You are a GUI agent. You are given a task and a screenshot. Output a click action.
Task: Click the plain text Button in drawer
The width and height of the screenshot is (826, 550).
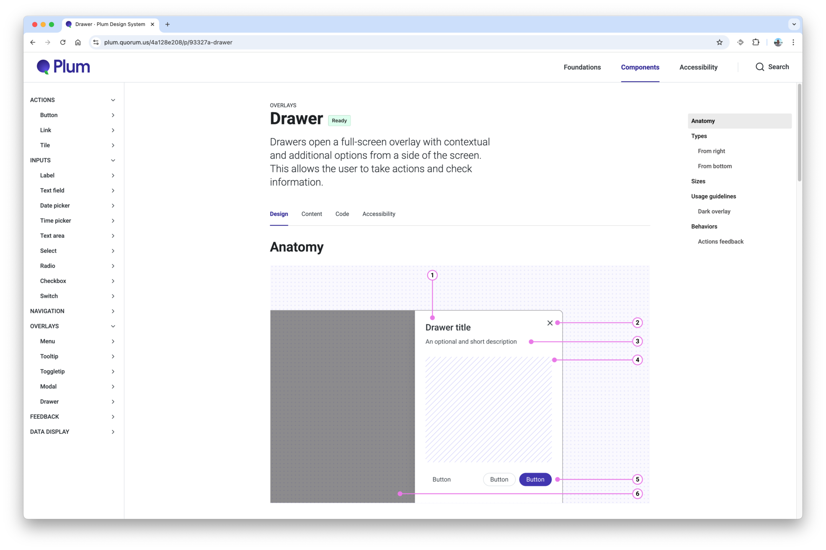pos(441,480)
